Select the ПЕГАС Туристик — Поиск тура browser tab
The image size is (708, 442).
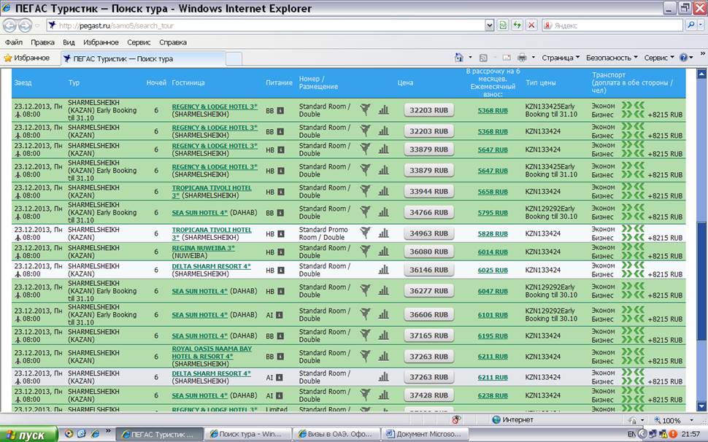142,58
